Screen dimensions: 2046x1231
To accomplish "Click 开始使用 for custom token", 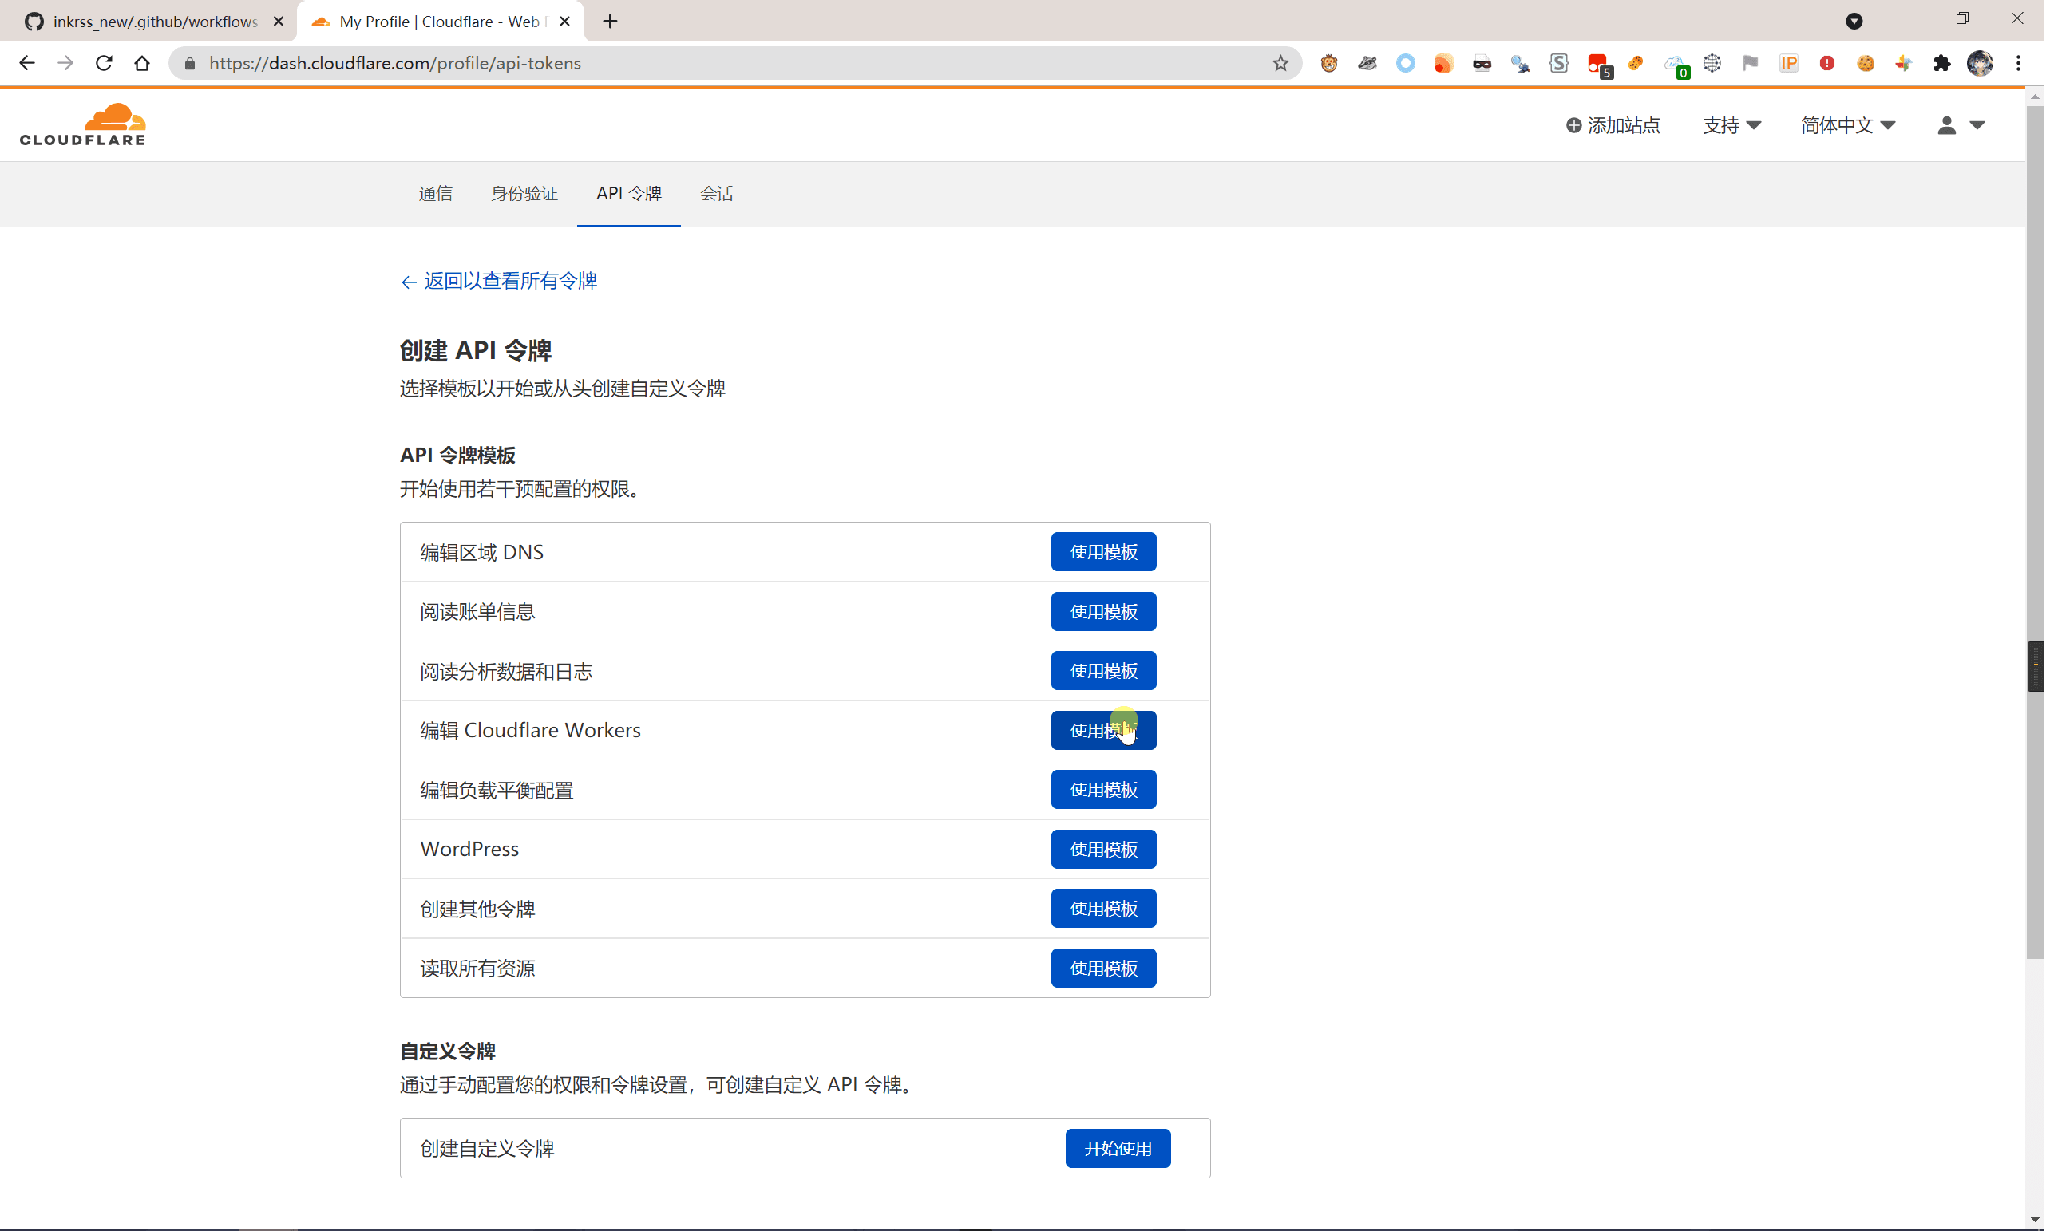I will pyautogui.click(x=1118, y=1148).
